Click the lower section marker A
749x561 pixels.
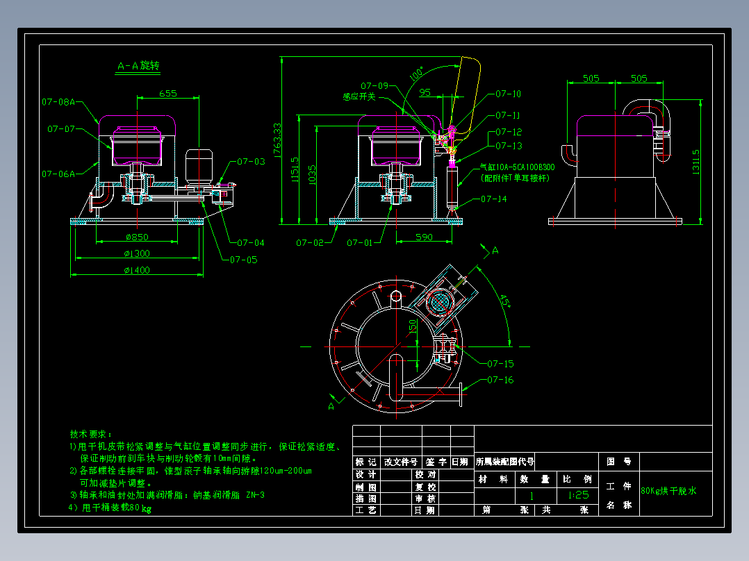pyautogui.click(x=331, y=406)
